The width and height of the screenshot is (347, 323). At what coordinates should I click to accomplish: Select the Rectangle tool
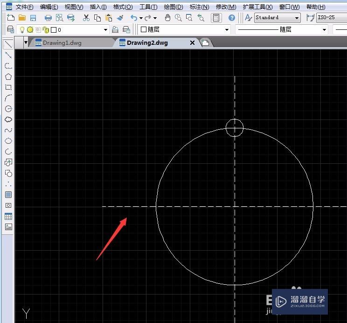coord(8,87)
